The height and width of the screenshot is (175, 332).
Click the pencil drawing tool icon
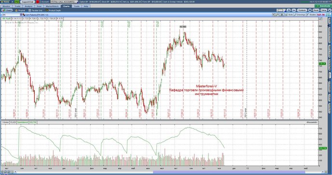[277, 15]
